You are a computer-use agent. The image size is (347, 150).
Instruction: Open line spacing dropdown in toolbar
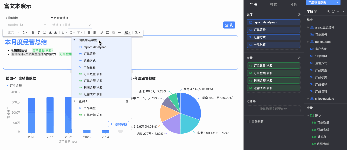point(72,33)
